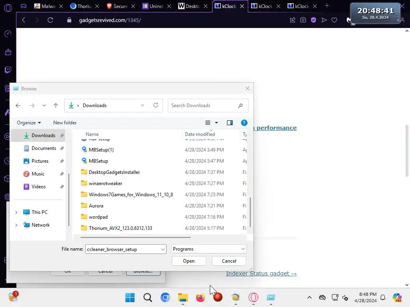This screenshot has width=410, height=307.
Task: Switch to the Uninst browser tab
Action: click(157, 6)
